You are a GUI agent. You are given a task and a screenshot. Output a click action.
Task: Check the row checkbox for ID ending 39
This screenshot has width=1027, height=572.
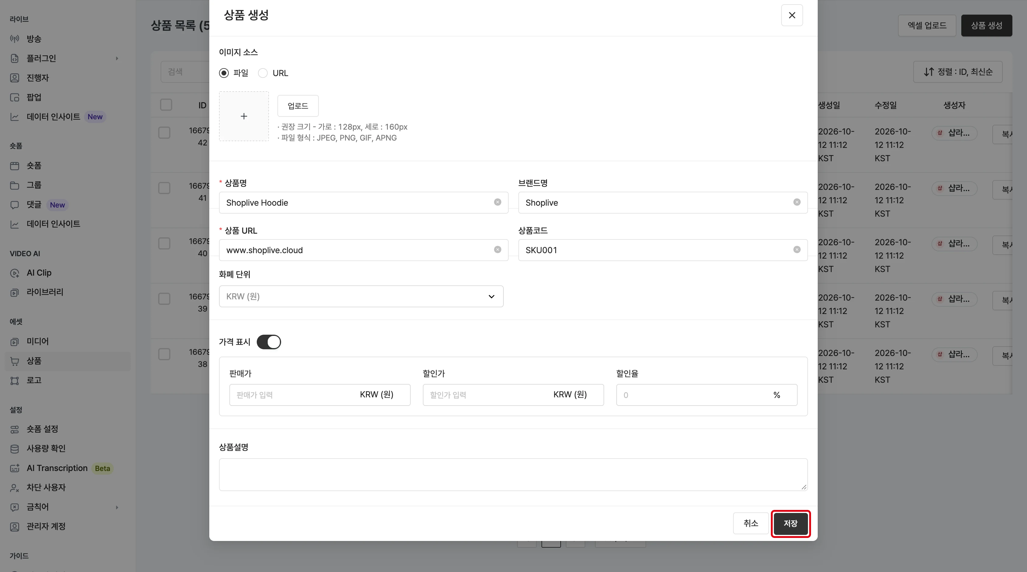coord(164,299)
